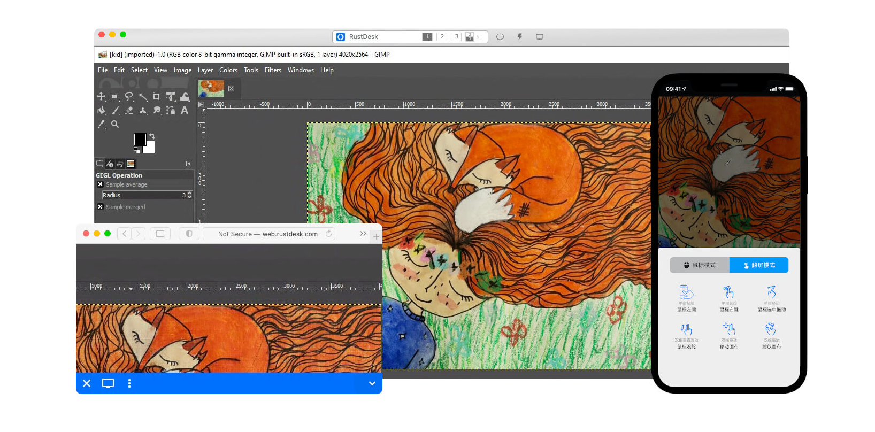
Task: Switch to the Device Status tab
Action: 110,164
